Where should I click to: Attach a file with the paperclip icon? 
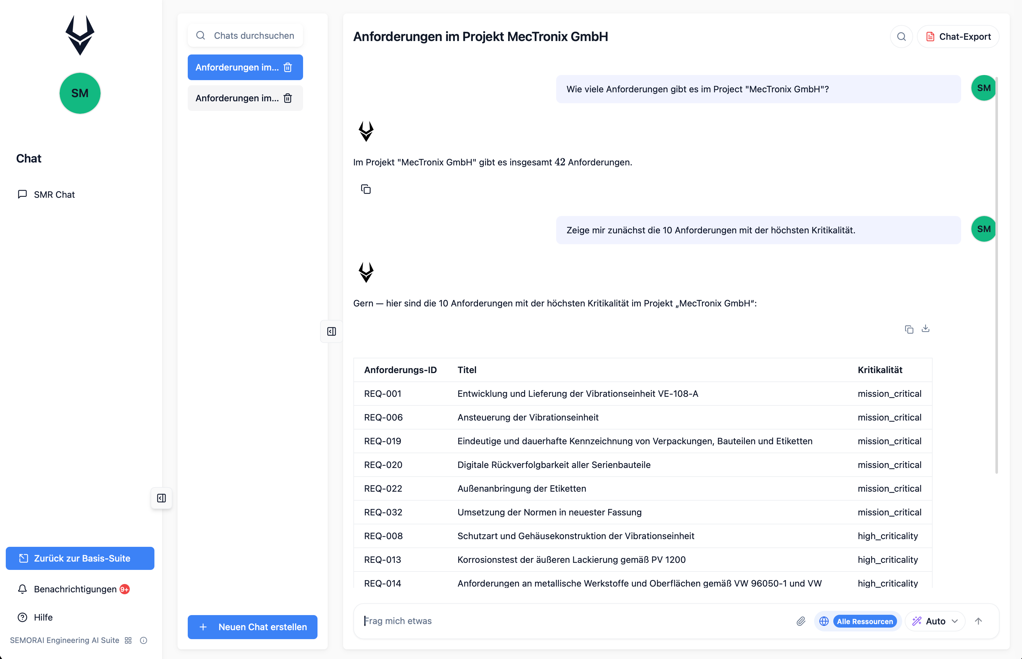coord(801,621)
